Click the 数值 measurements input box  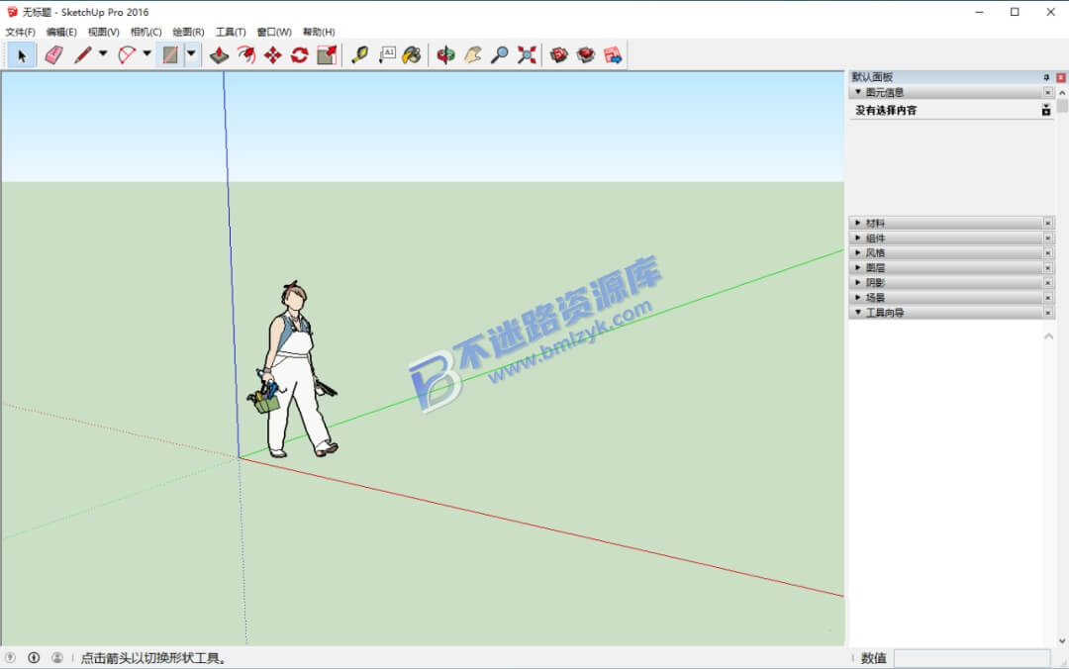coord(972,658)
